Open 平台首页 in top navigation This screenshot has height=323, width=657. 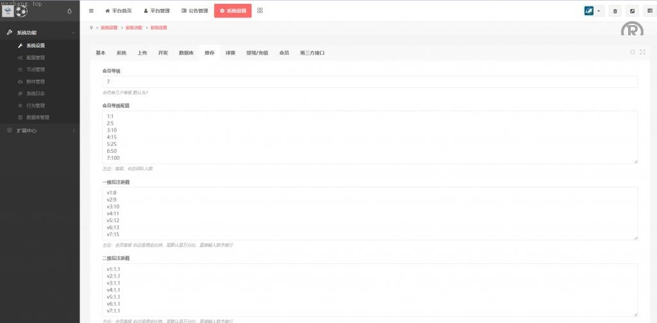point(118,11)
